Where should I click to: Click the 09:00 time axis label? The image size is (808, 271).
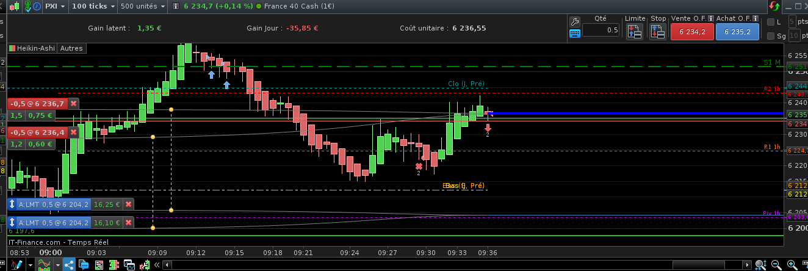pos(50,252)
